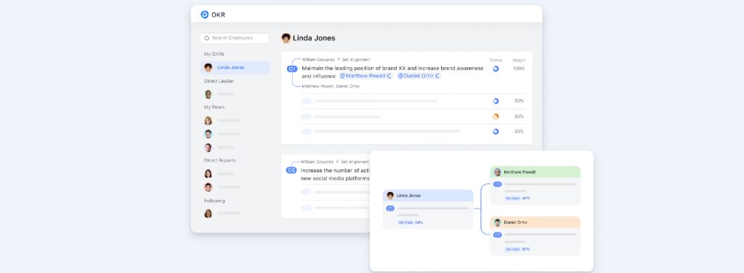
Task: Click status ring icon in the 100% row
Action: click(496, 69)
